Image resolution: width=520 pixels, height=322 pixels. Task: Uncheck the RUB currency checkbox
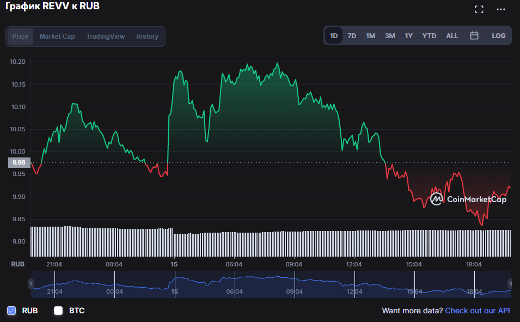[11, 311]
